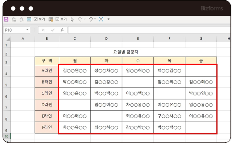Select row 6 header

7,94
